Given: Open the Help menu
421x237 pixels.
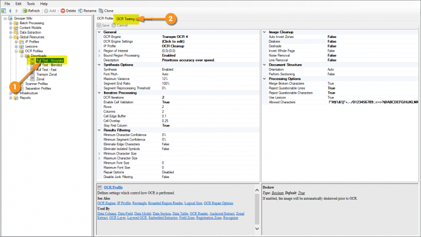Looking at the screenshot, I should pos(44,4).
